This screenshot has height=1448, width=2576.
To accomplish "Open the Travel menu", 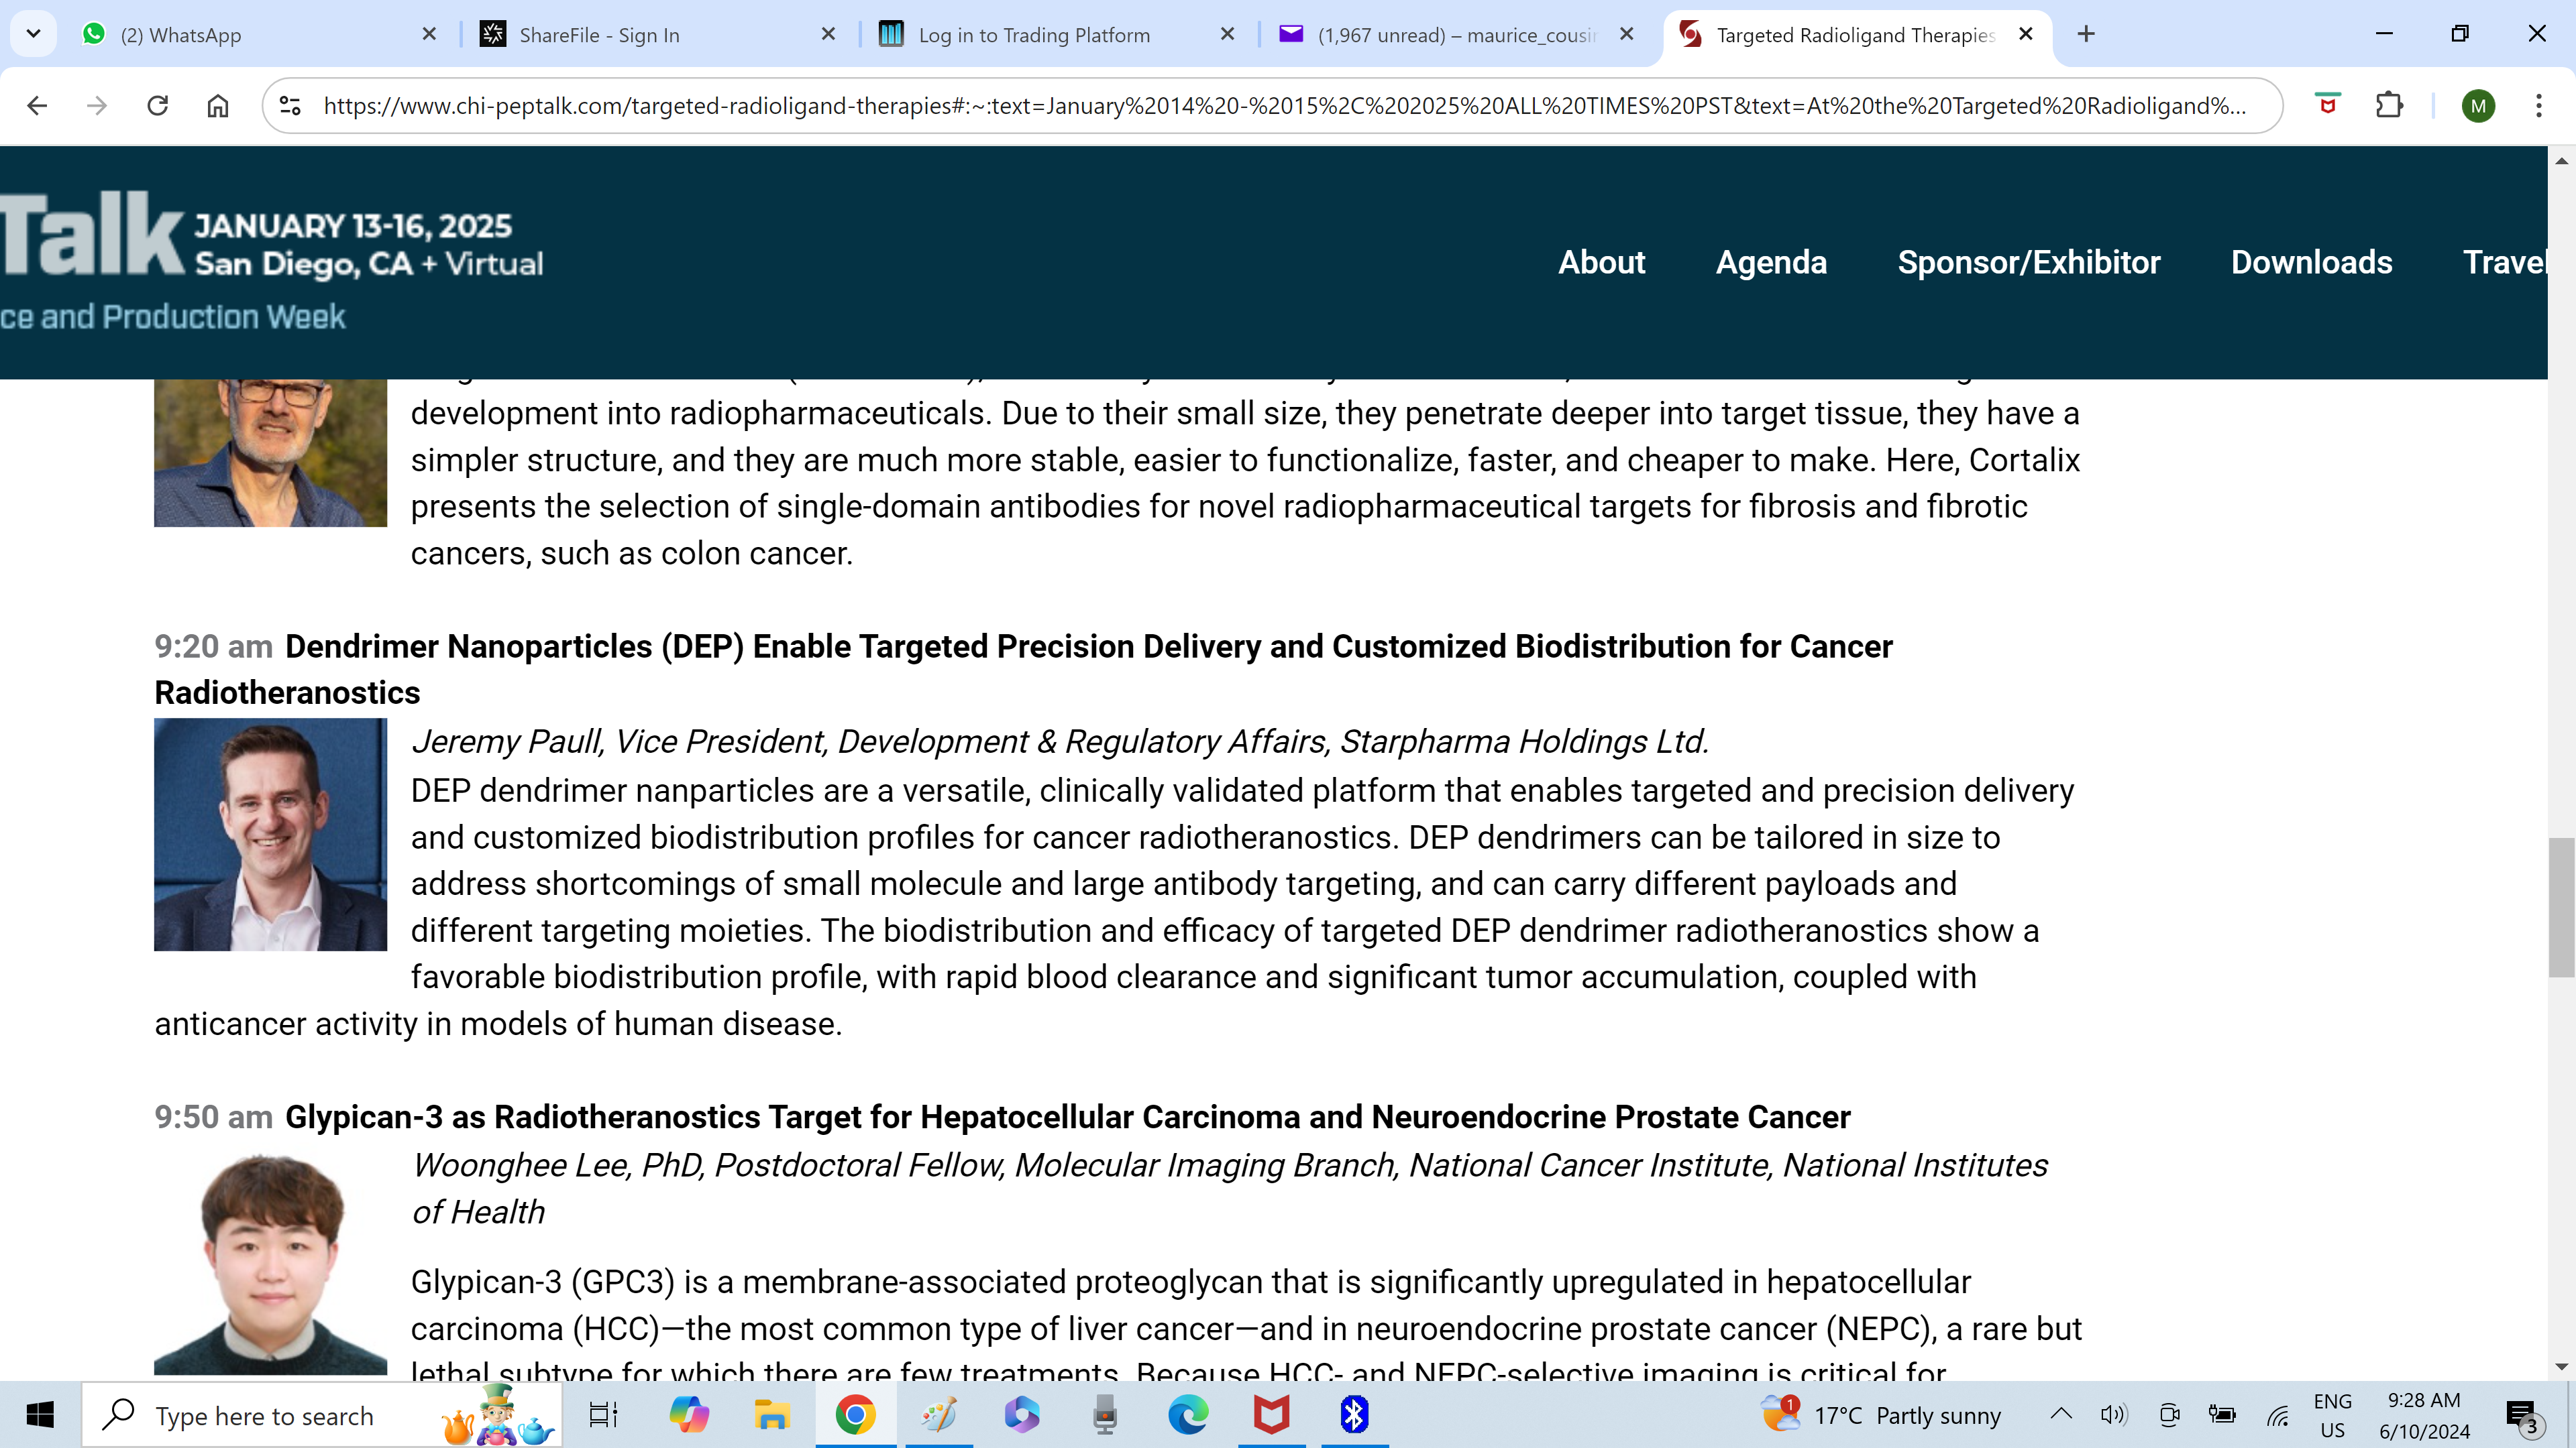I will coord(2504,262).
